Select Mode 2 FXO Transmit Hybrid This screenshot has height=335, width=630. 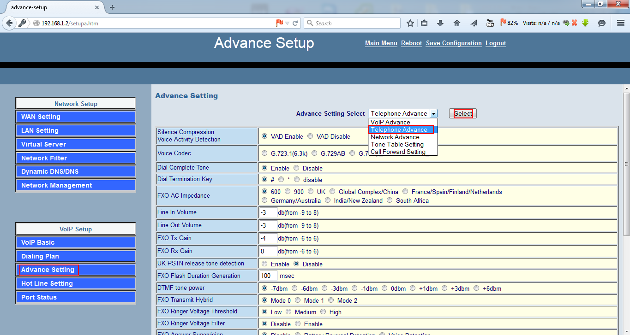(x=331, y=300)
